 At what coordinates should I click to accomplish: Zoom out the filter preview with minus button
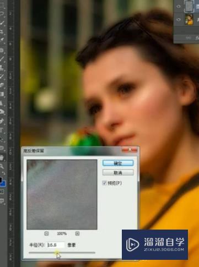tap(46, 233)
